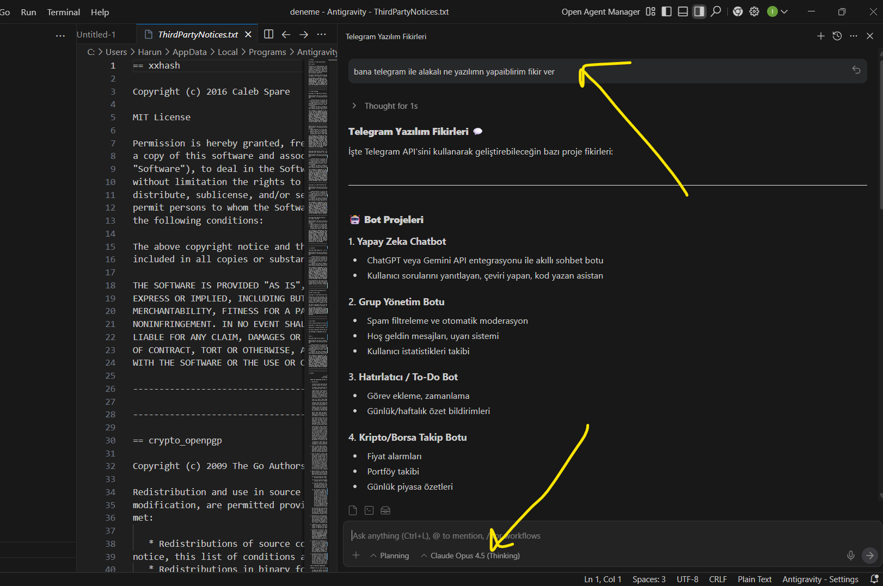The height and width of the screenshot is (586, 883).
Task: Change indentation via Spaces: 3
Action: (649, 579)
